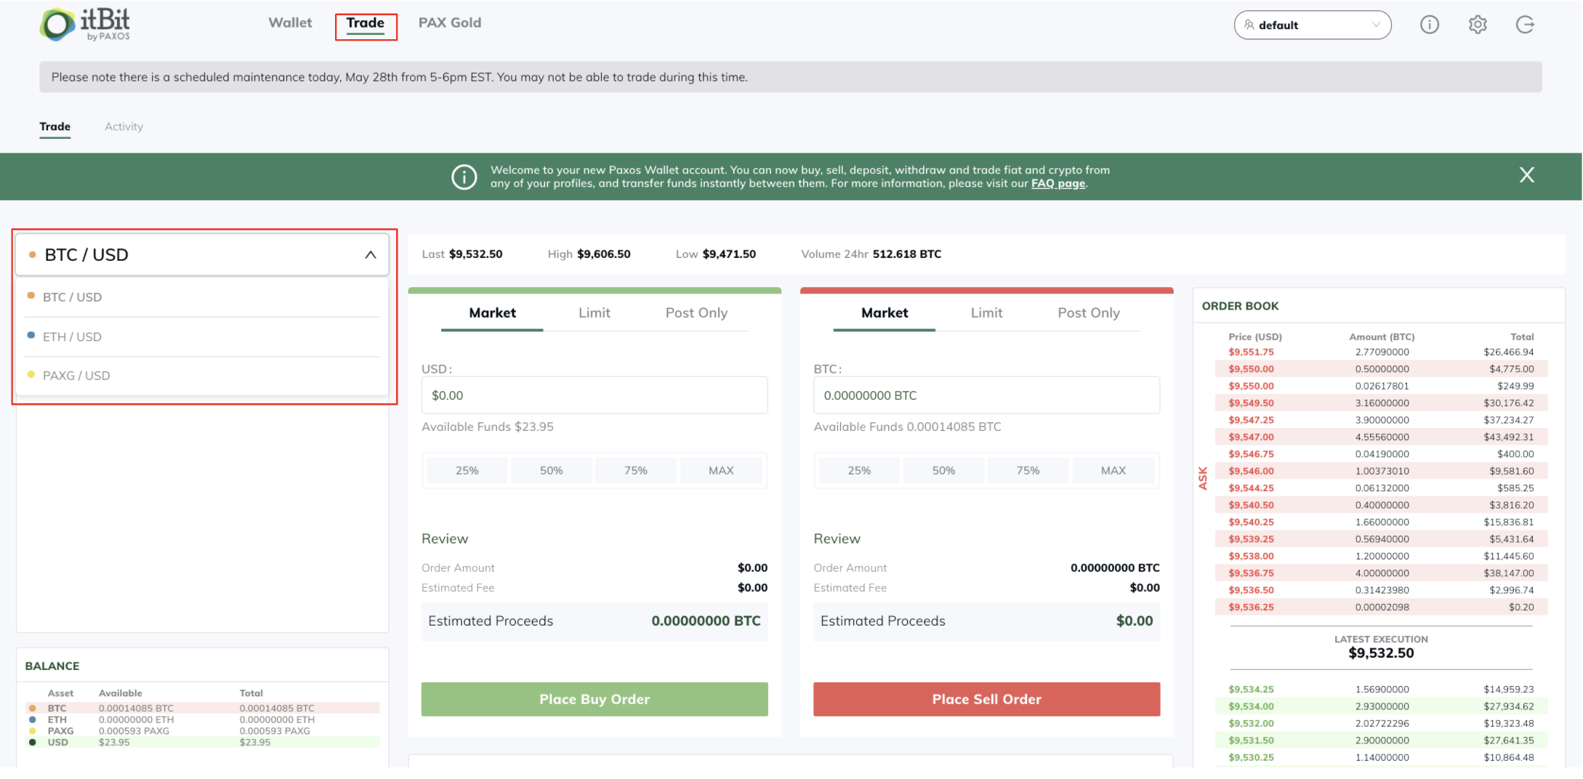Set sell amount to 50%

(943, 471)
